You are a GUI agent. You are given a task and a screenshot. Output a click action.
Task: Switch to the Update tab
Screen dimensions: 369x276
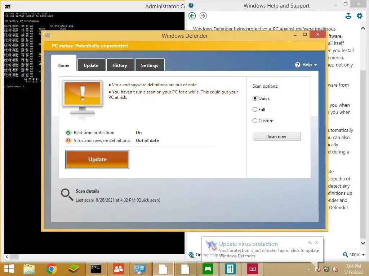(91, 65)
